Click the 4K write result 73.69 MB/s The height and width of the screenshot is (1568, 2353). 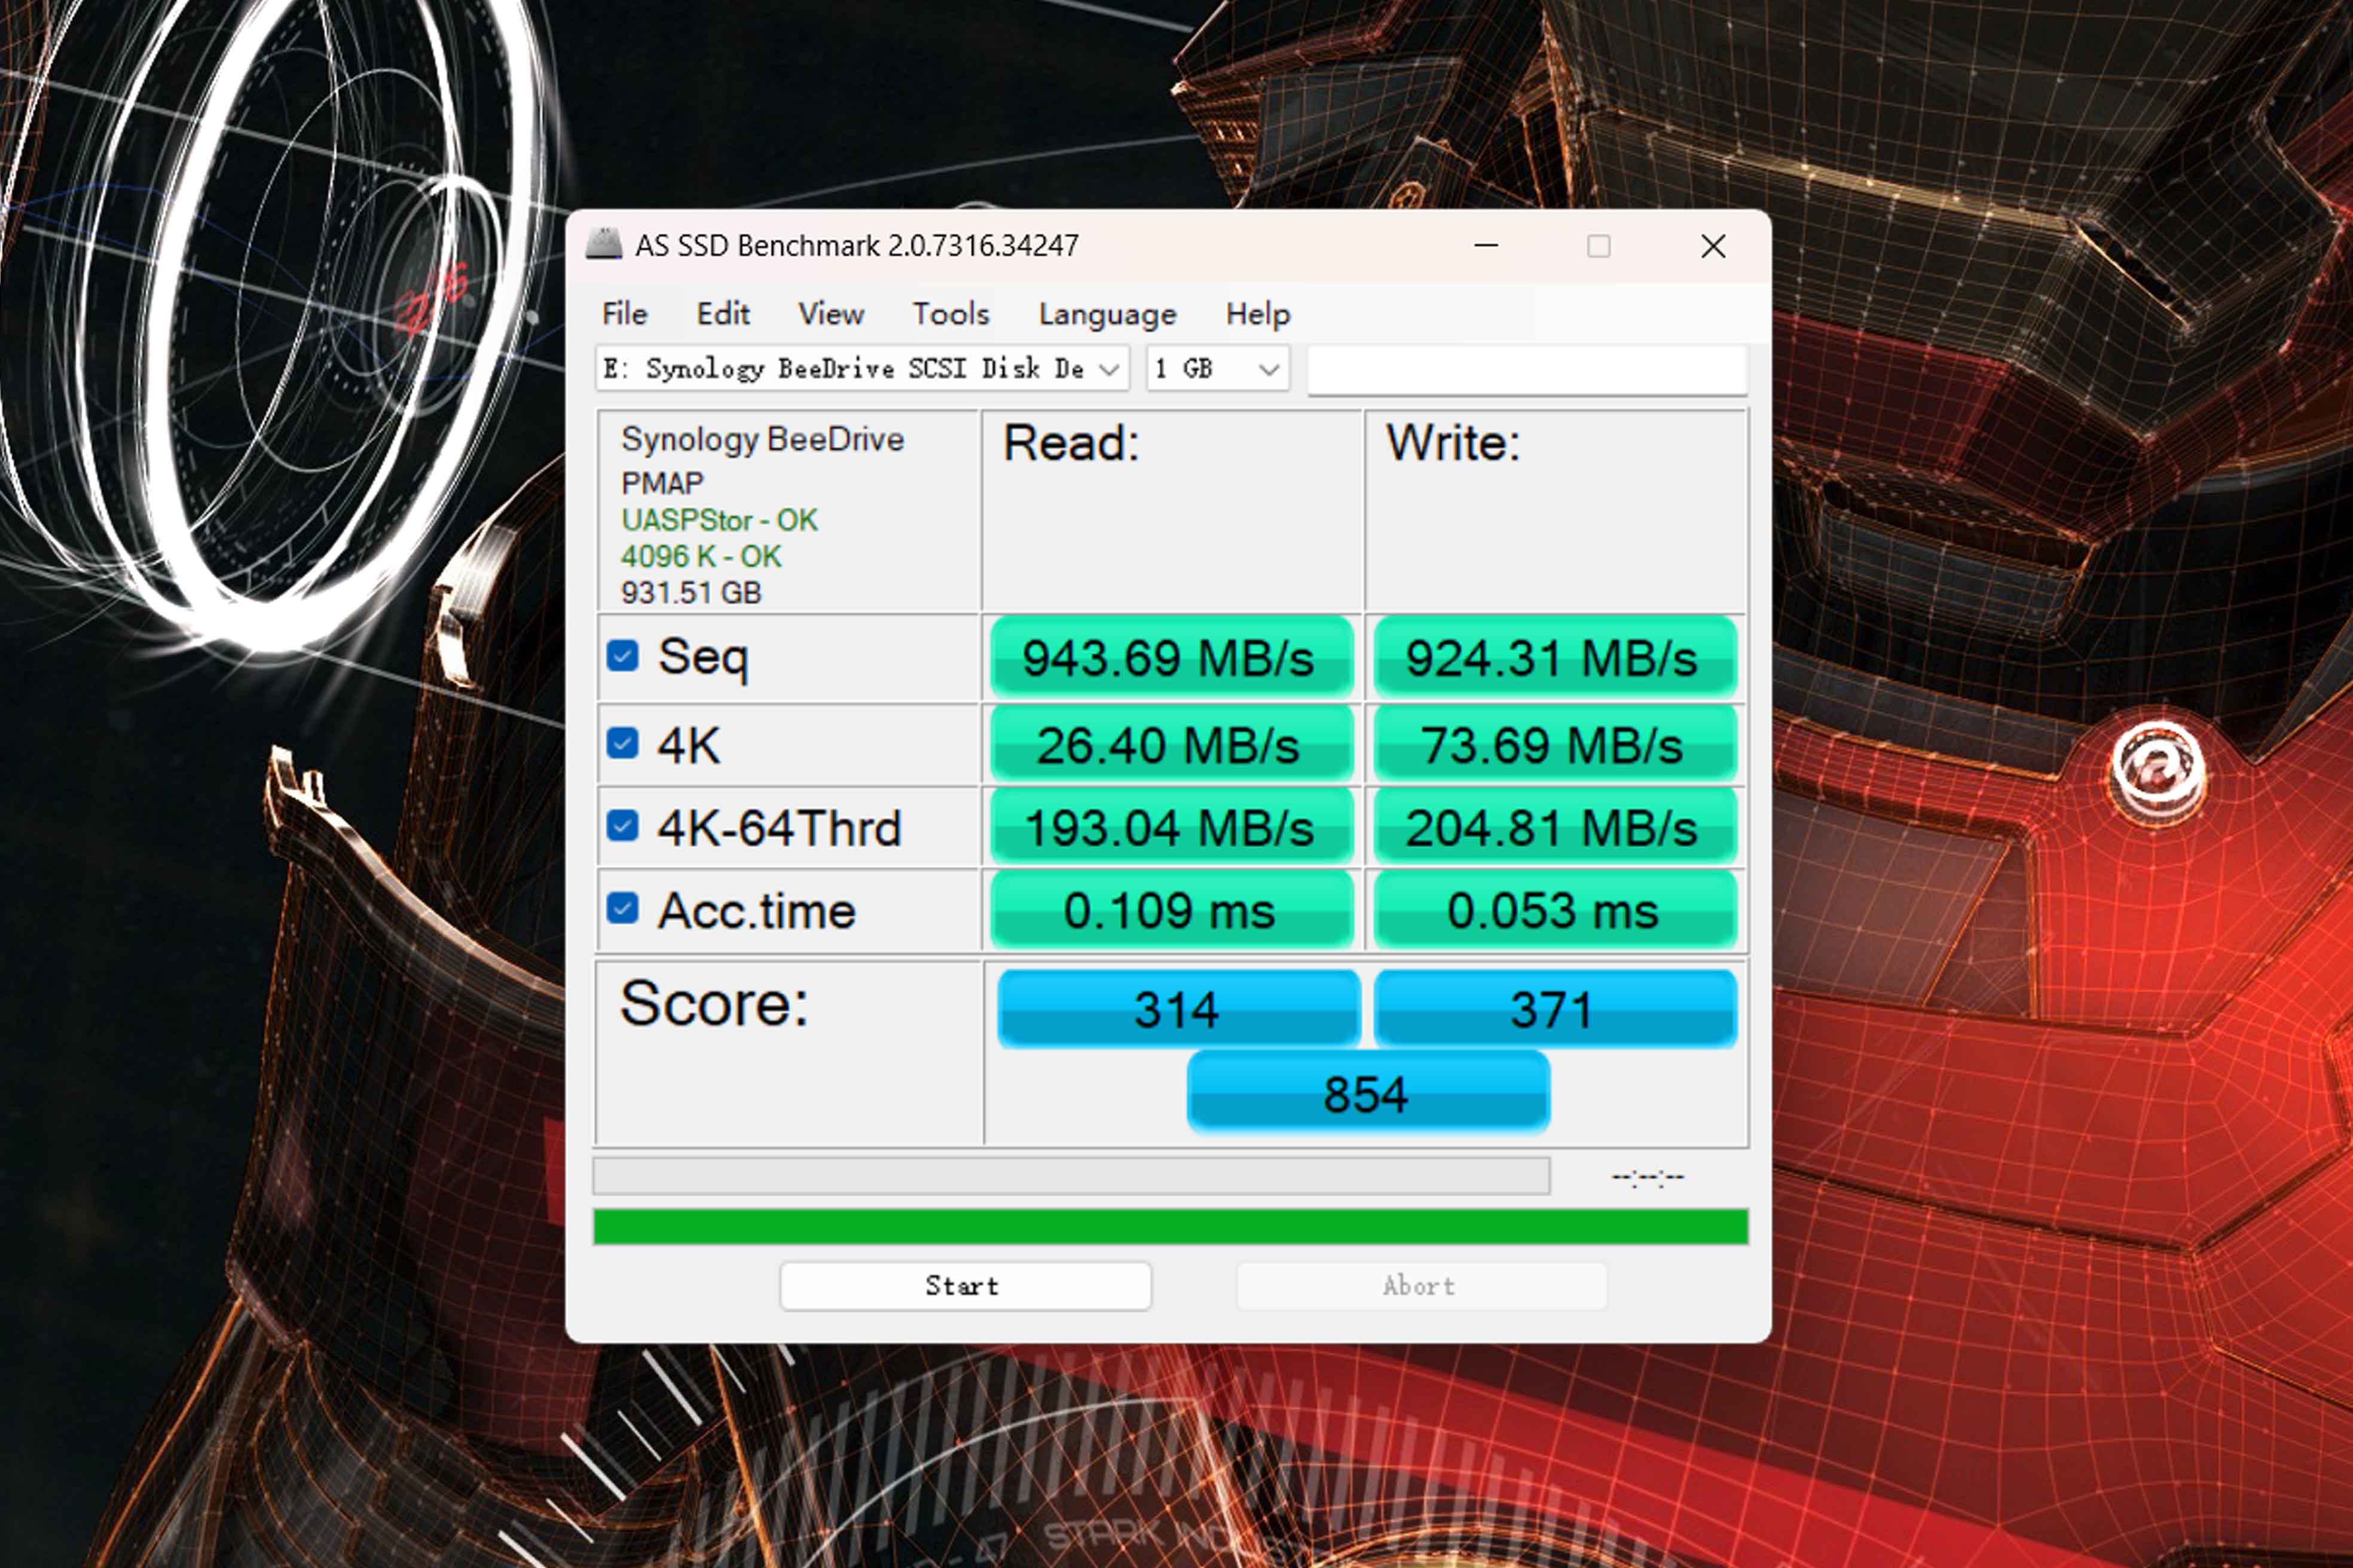tap(1555, 745)
